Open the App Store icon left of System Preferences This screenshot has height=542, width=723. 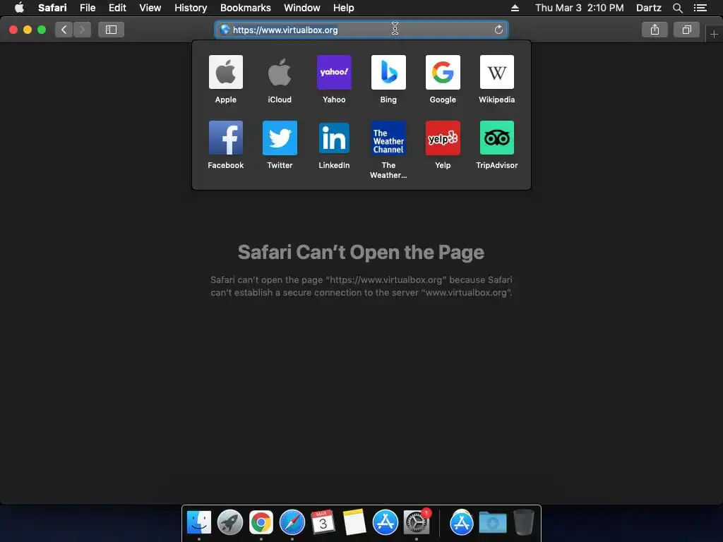385,523
